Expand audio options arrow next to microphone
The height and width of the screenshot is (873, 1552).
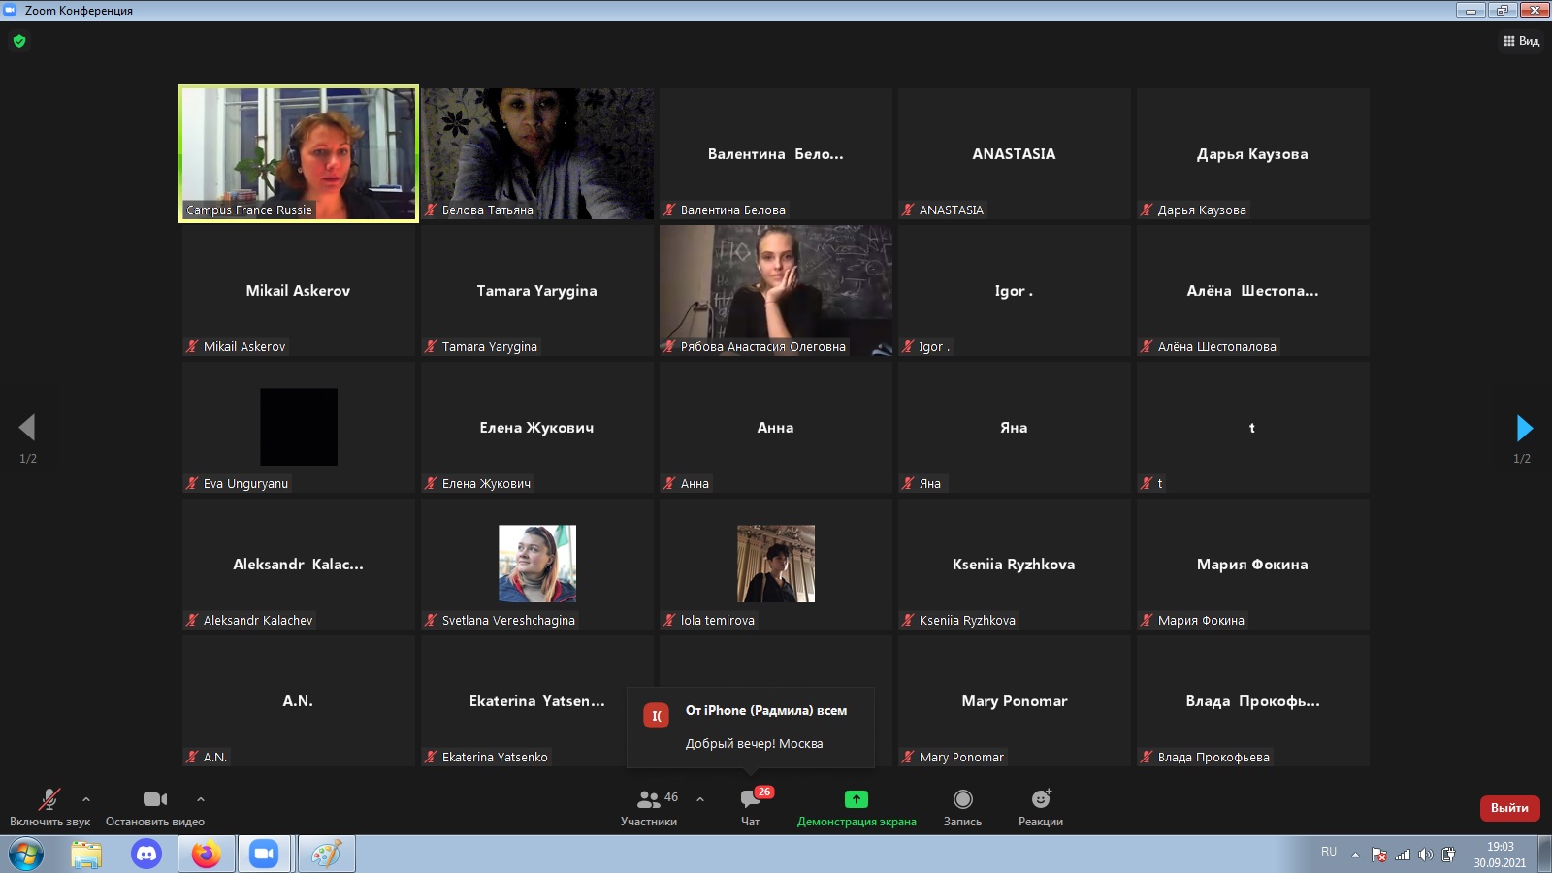[x=86, y=799]
